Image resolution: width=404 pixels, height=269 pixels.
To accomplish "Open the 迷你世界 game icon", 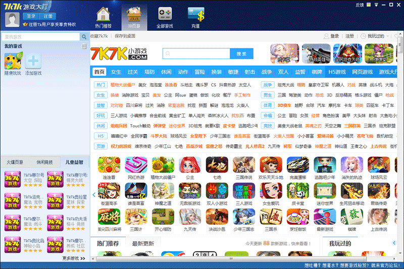I will click(325, 191).
